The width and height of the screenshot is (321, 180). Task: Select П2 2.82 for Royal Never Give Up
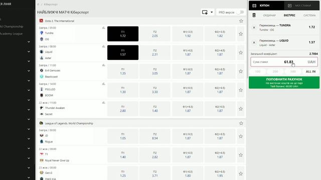click(x=155, y=155)
